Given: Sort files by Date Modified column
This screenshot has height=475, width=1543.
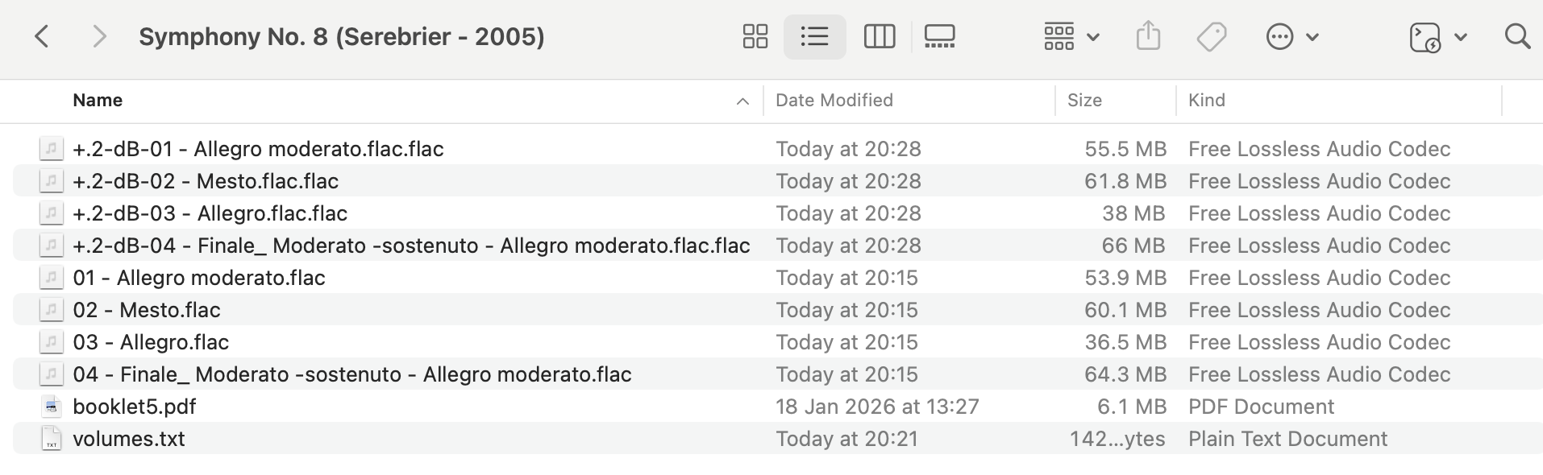Looking at the screenshot, I should click(834, 100).
